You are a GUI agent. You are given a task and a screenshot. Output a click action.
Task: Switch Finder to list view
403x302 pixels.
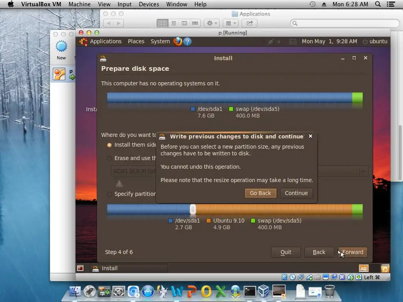point(174,23)
